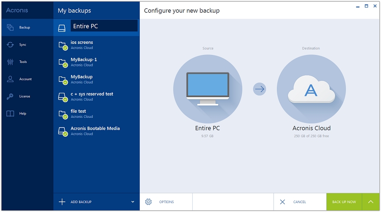This screenshot has width=381, height=212.
Task: Click the plus icon for Add Backup
Action: tap(62, 201)
